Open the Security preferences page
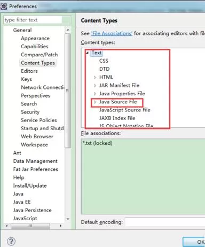The width and height of the screenshot is (205, 247). [x=30, y=112]
